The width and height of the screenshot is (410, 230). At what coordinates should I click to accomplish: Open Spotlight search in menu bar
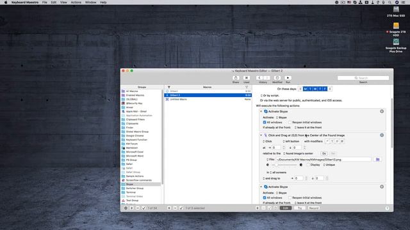[389, 3]
